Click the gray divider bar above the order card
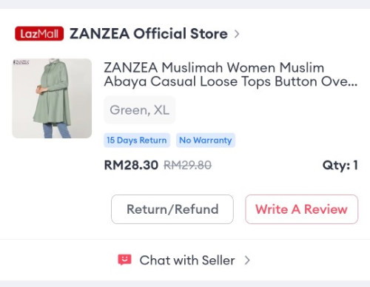Screen dimensions: 370x287 coord(185,4)
